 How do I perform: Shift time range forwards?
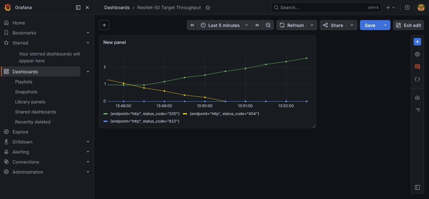(x=257, y=25)
